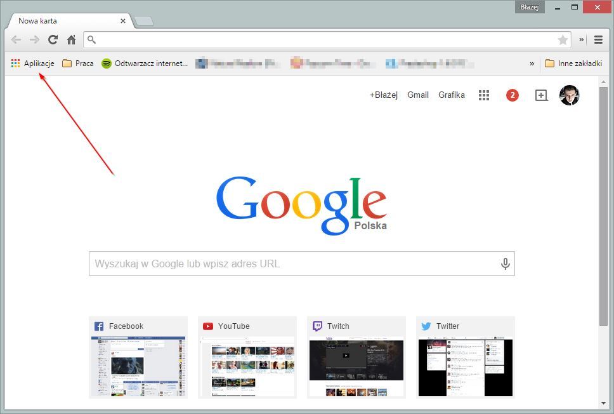Click the scrollbar up arrow

603,82
